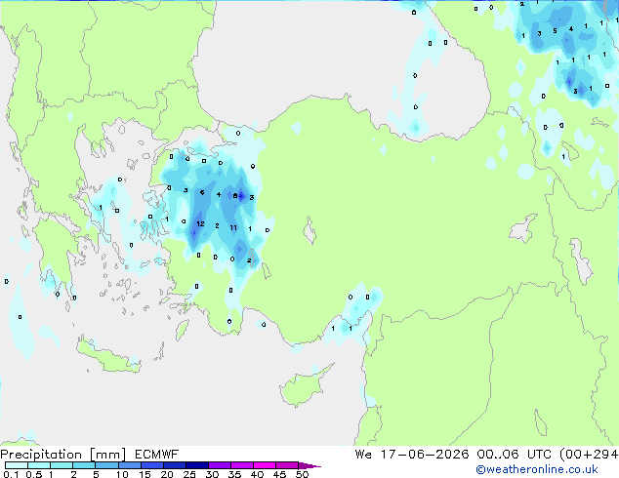Viewport: 619px width, 478px height.
Task: Select the 2–5 mm legend color swatch
Action: pyautogui.click(x=84, y=465)
